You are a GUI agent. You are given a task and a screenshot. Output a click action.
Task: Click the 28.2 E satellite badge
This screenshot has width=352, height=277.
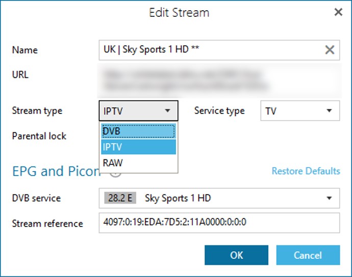click(120, 198)
